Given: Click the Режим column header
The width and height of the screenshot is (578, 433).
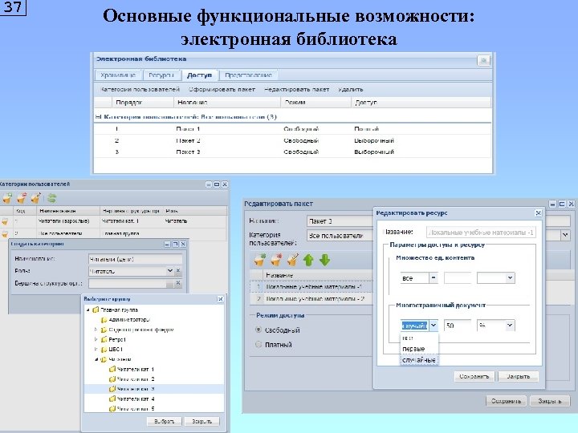Looking at the screenshot, I should [316, 103].
